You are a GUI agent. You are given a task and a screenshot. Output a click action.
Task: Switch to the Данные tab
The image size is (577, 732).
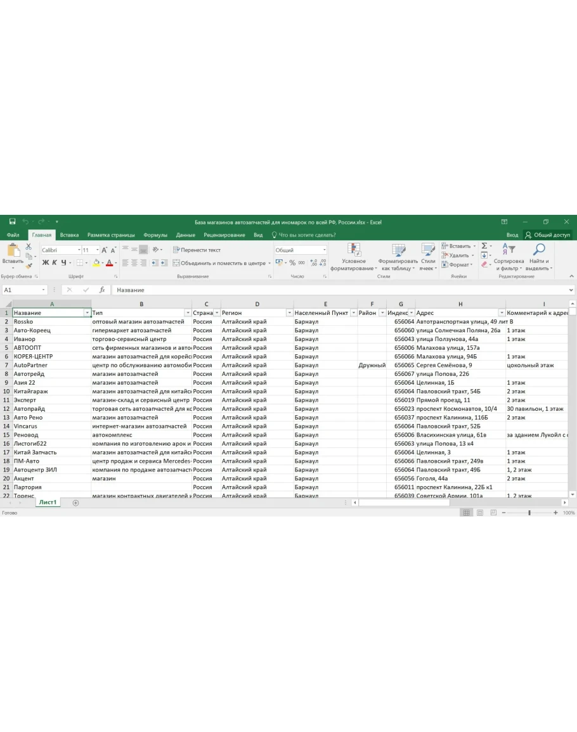point(186,235)
